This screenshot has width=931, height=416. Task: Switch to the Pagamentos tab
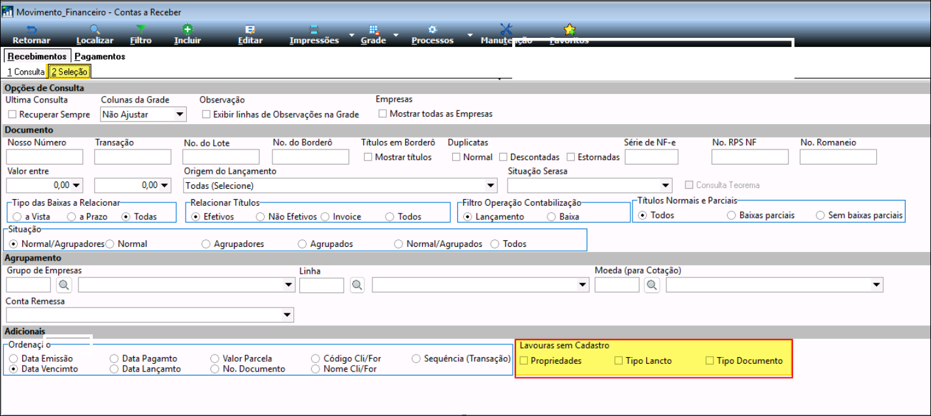[x=99, y=56]
